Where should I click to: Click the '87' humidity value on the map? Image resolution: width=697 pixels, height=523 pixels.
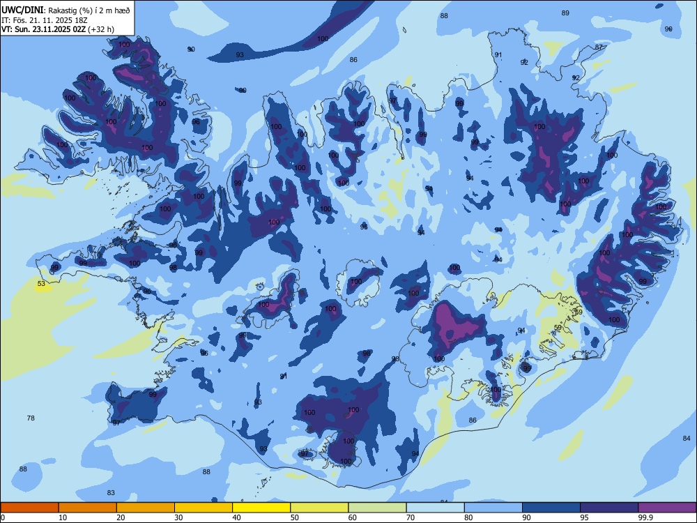click(599, 47)
